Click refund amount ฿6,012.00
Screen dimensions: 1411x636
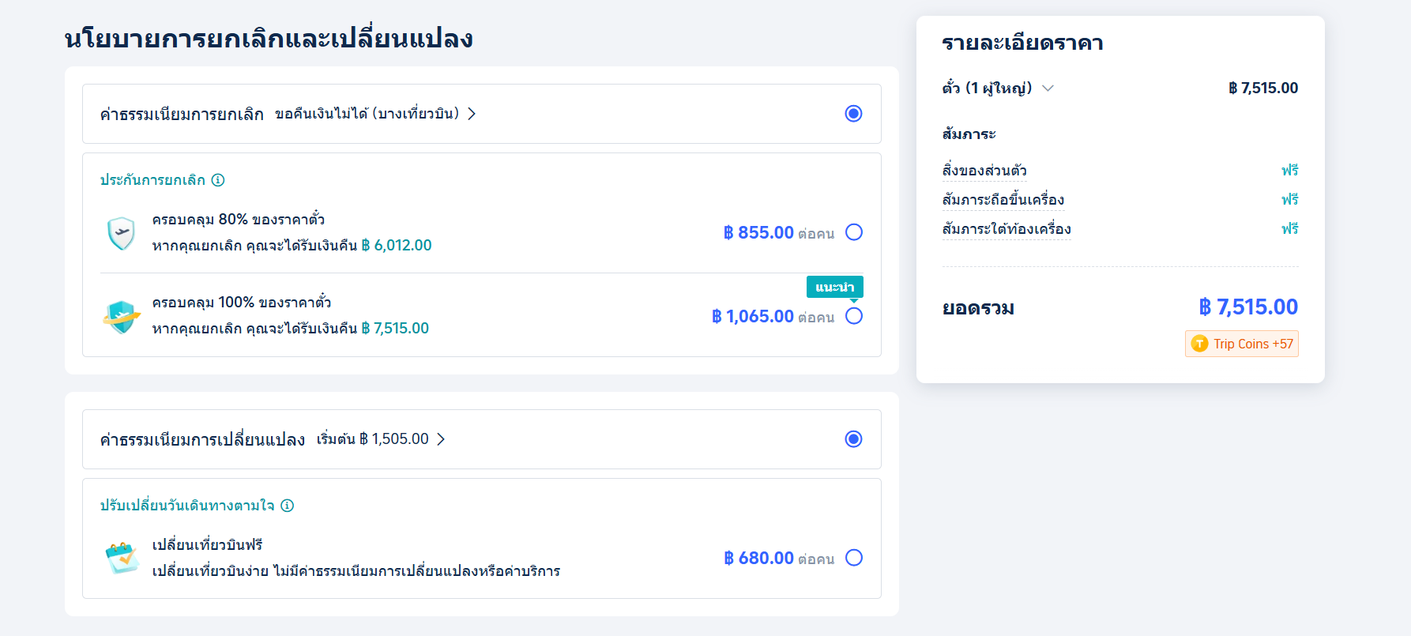click(x=397, y=246)
